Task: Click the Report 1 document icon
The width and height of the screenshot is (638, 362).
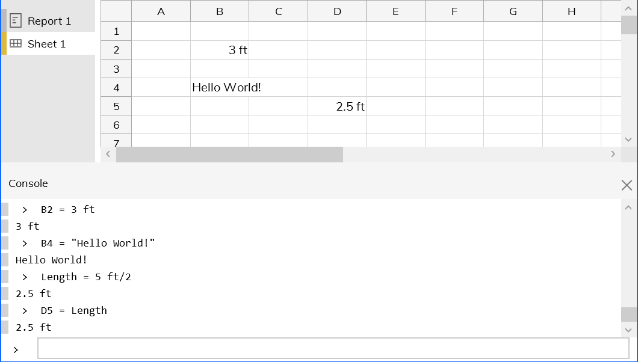Action: pyautogui.click(x=16, y=20)
